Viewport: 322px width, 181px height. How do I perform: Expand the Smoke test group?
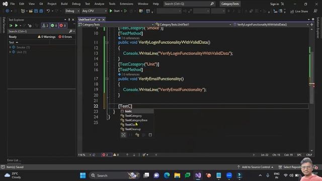coord(10,47)
